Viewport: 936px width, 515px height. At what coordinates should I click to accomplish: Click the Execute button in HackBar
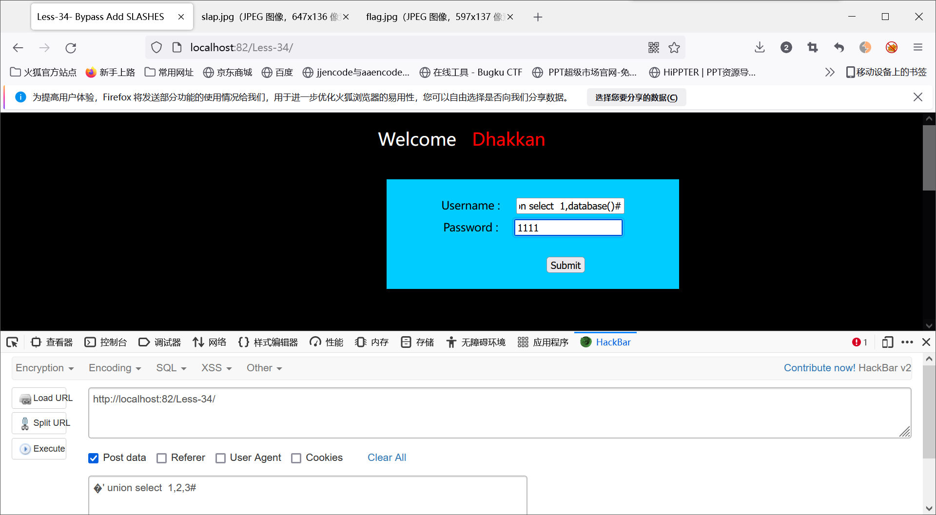coord(39,448)
